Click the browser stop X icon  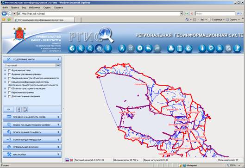point(192,13)
